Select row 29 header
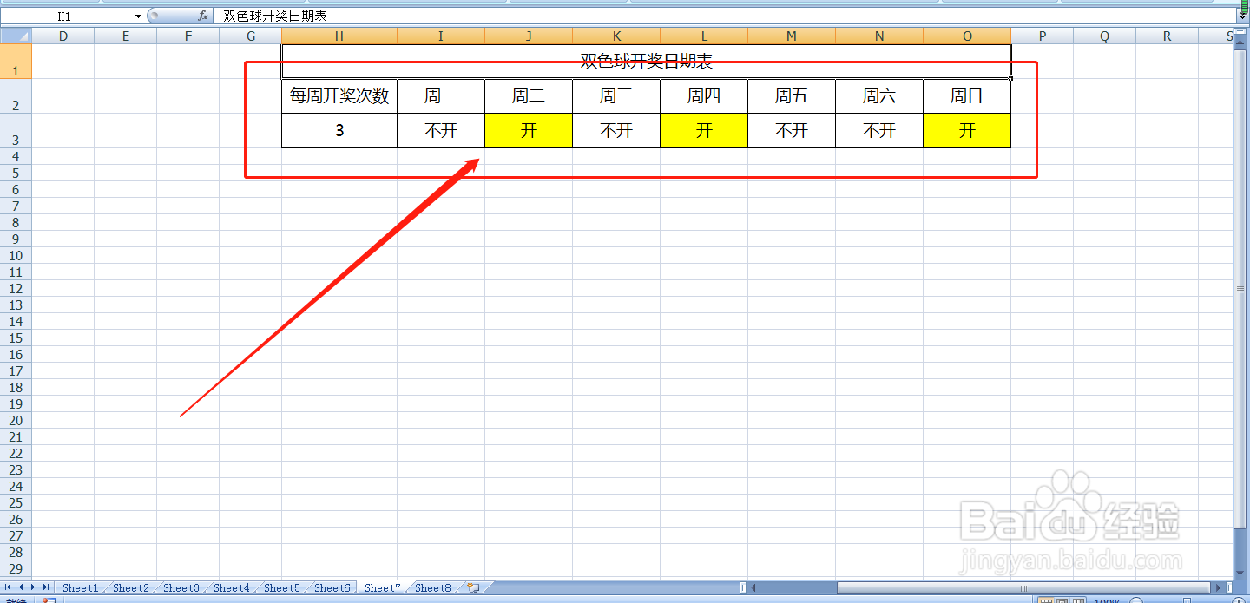This screenshot has height=603, width=1250. point(16,568)
